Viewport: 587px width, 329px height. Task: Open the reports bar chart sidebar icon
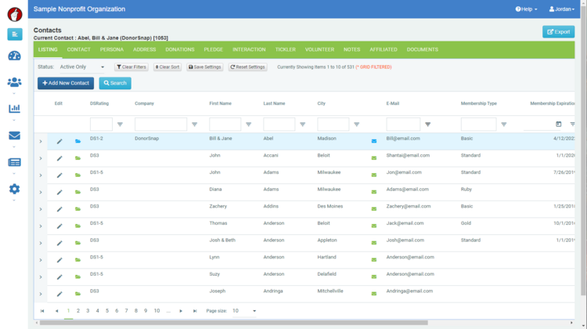[x=14, y=109]
